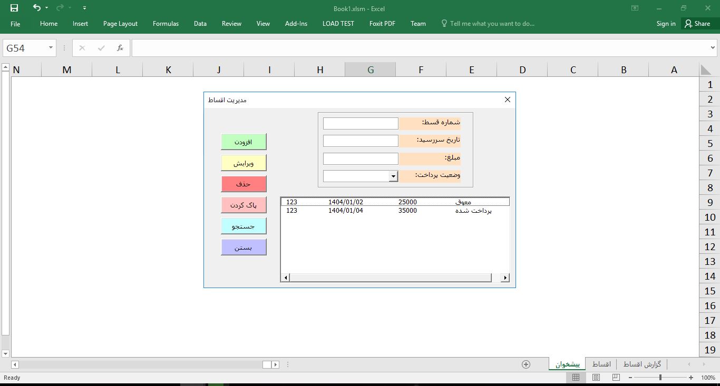Open the Name Box dropdown arrow
The width and height of the screenshot is (720, 386).
(51, 48)
